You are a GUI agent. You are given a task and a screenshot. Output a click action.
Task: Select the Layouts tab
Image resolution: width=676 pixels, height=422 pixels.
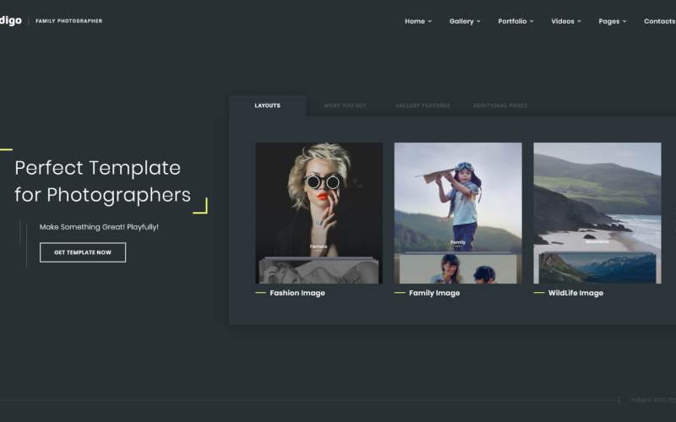(x=267, y=105)
